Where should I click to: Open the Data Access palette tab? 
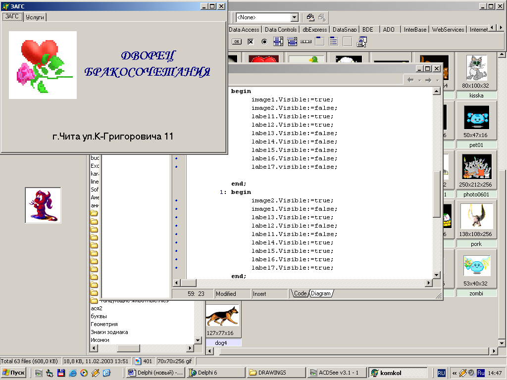(244, 29)
